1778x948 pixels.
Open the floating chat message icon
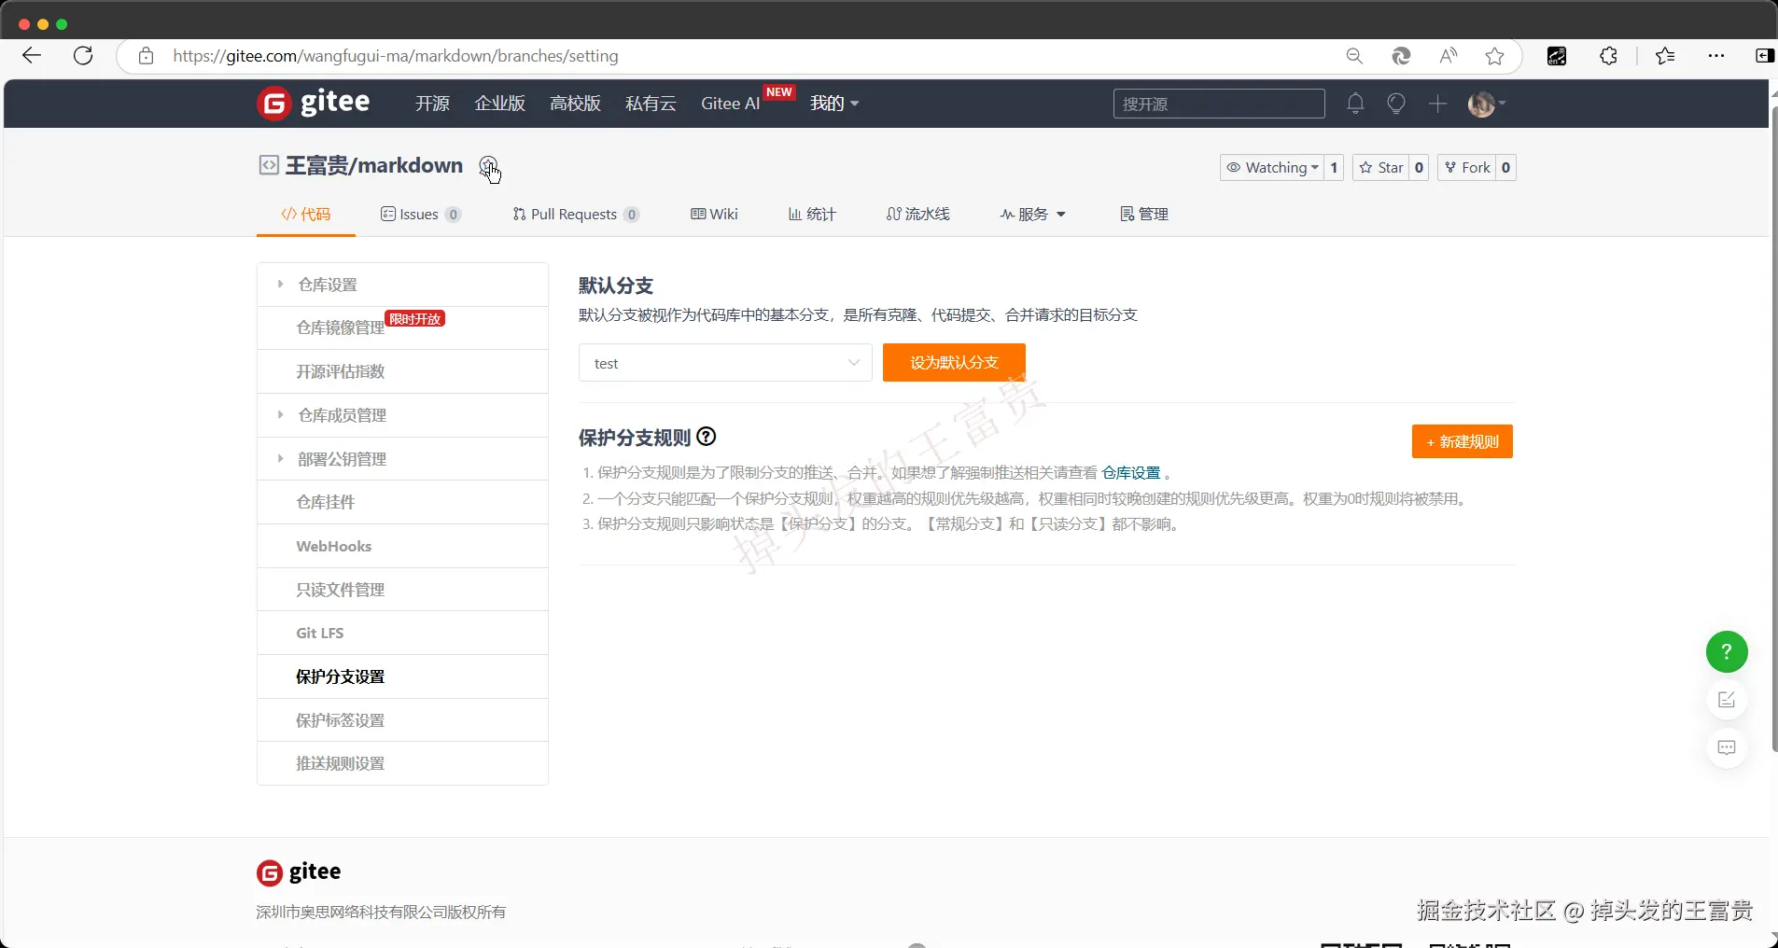tap(1727, 747)
